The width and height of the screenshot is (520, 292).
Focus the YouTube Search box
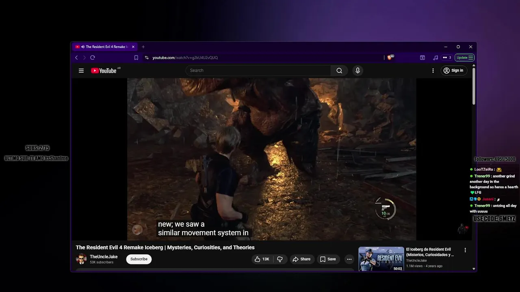pyautogui.click(x=258, y=71)
